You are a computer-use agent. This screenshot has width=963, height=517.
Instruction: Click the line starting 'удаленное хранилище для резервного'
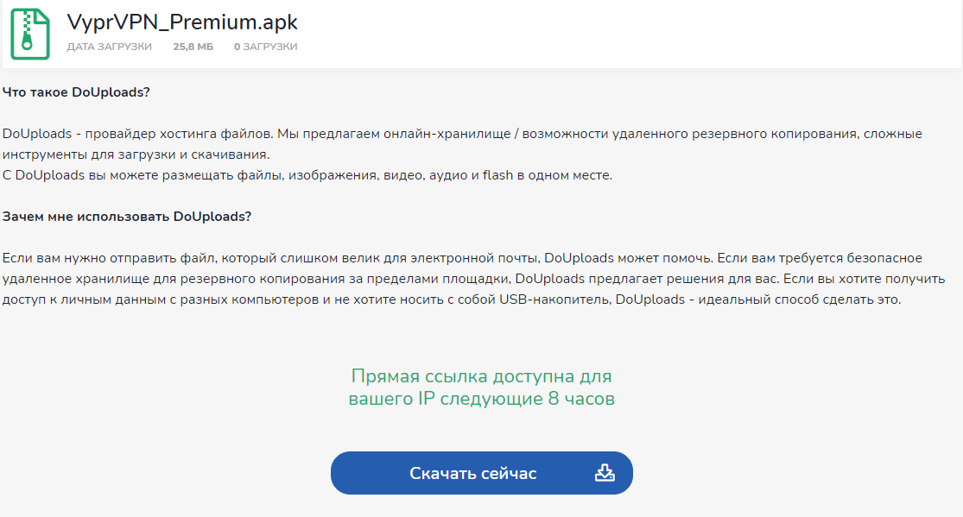(473, 279)
